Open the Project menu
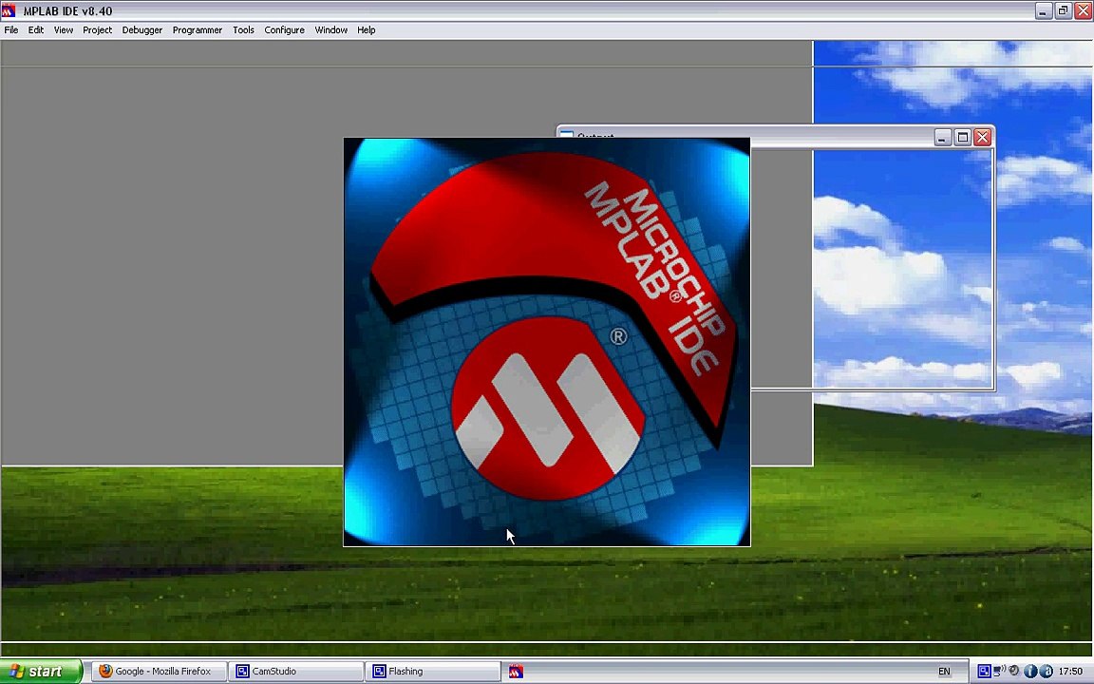 97,30
